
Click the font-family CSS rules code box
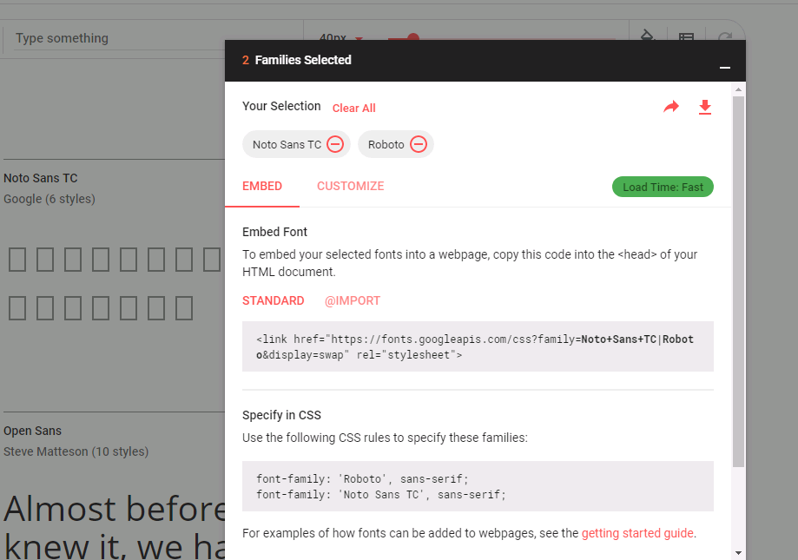click(x=478, y=486)
